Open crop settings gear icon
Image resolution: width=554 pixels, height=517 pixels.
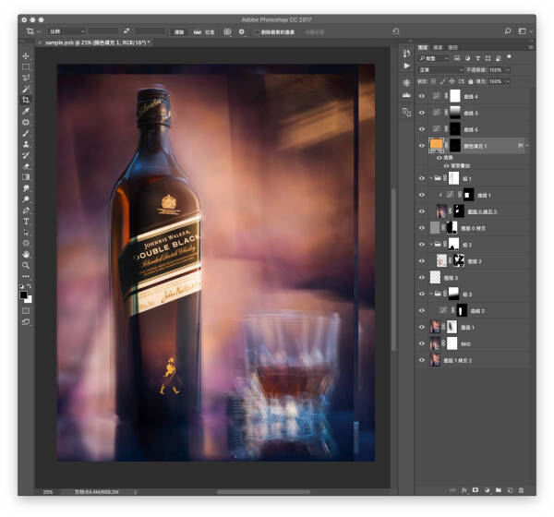point(242,31)
